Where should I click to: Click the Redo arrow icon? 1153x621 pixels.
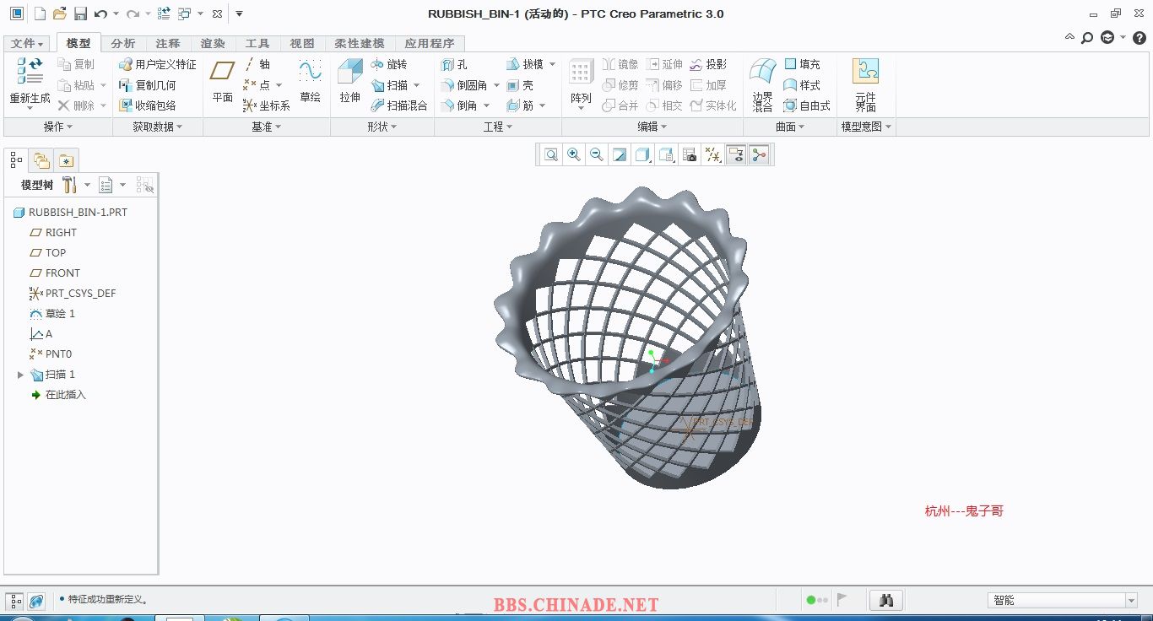click(133, 13)
